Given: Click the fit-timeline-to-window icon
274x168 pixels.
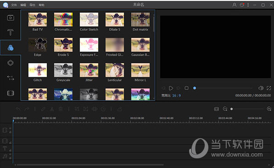Looking at the screenshot, I should (x=216, y=109).
